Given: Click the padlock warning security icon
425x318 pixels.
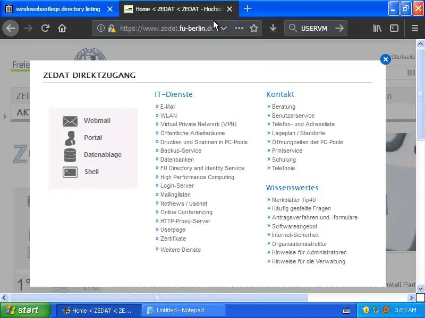Looking at the screenshot, I should [112, 28].
